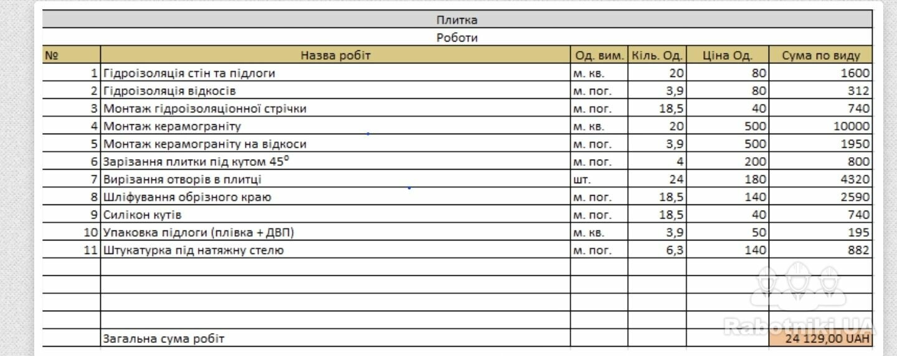This screenshot has height=356, width=897.
Task: Select 'Штукатурка під натяжну стелю' cell
Action: tap(335, 250)
